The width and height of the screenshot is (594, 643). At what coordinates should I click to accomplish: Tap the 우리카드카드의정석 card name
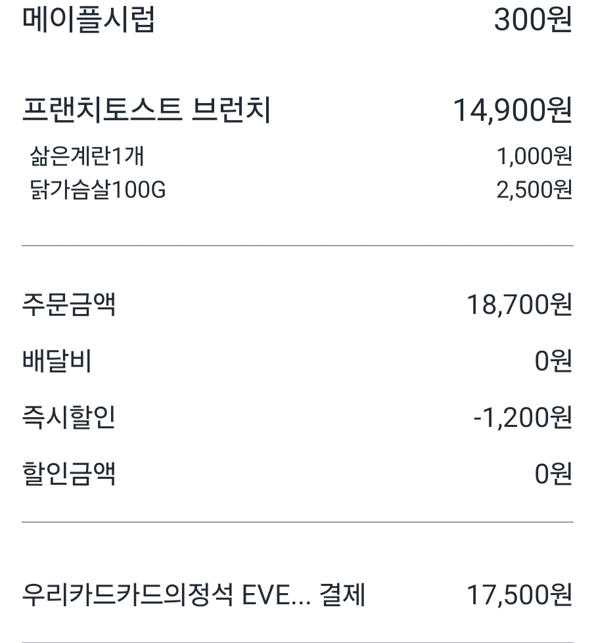(128, 596)
